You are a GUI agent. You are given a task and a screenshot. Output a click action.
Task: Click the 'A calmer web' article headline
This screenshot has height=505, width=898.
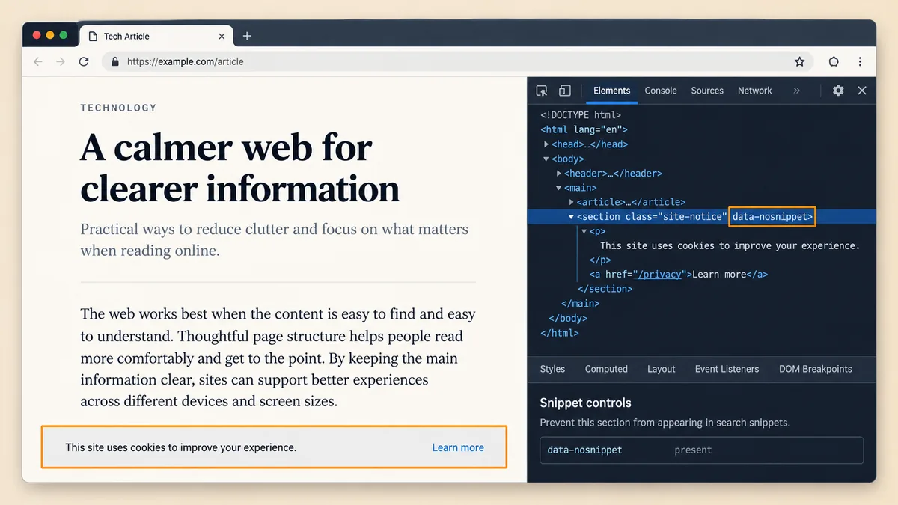click(239, 167)
